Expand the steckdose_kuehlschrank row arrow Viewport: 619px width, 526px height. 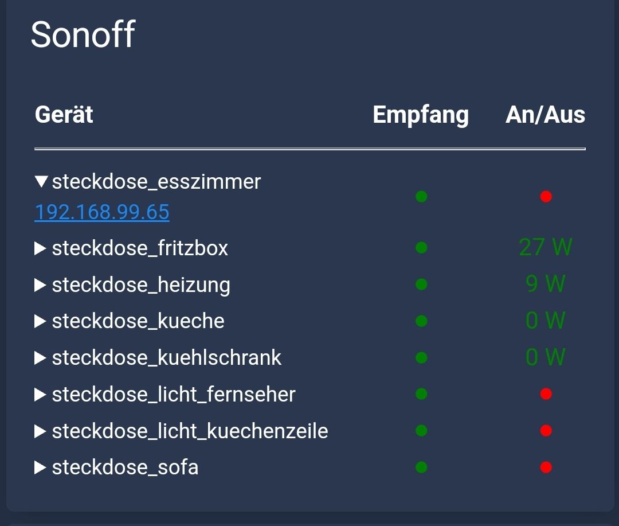40,358
